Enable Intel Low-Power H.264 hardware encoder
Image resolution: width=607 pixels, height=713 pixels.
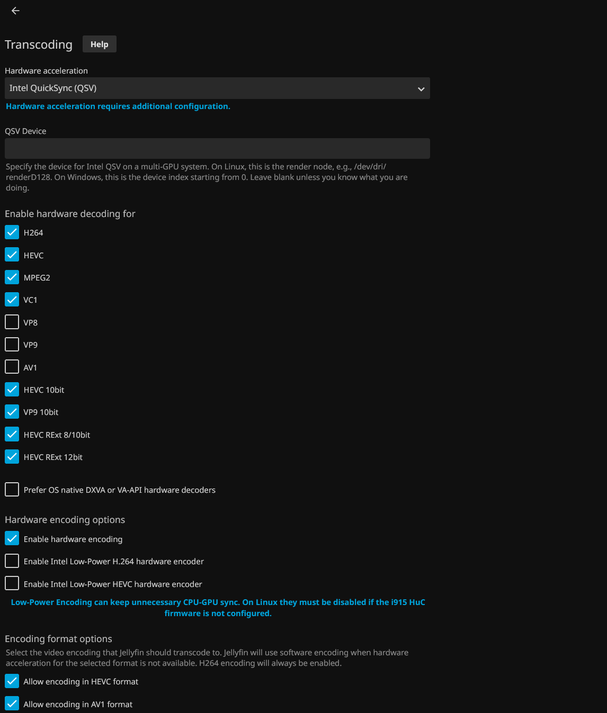[x=12, y=561]
